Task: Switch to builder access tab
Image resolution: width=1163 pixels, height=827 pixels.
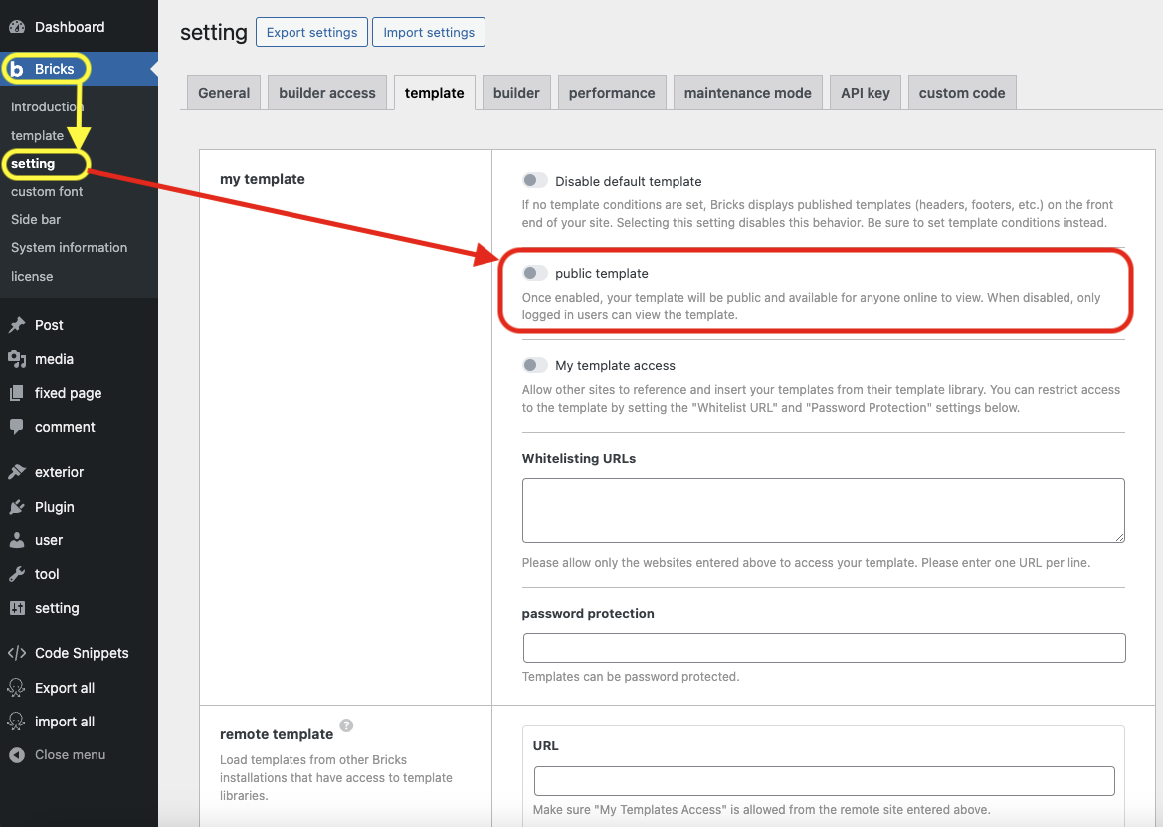Action: coord(327,93)
